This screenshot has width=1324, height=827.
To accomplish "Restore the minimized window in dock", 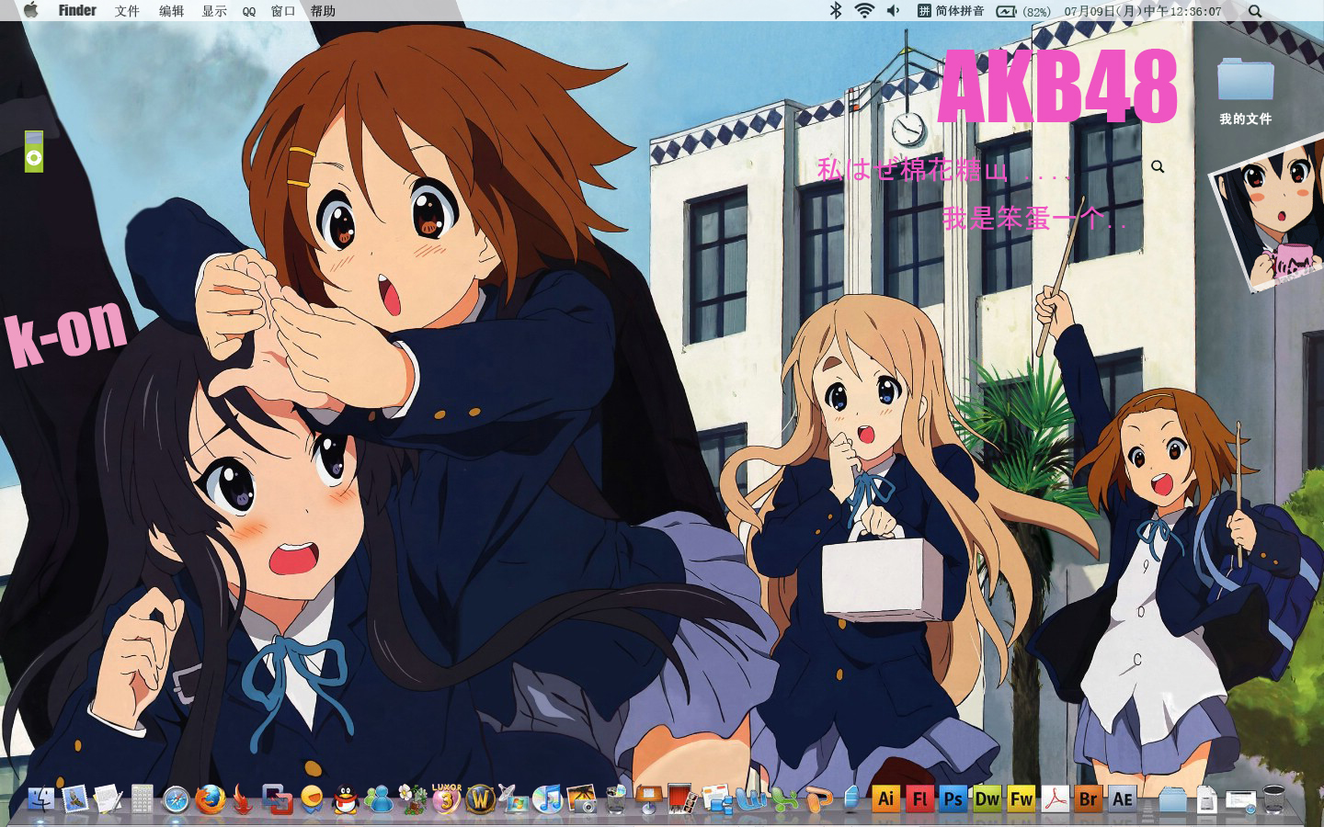I will coord(1240,801).
